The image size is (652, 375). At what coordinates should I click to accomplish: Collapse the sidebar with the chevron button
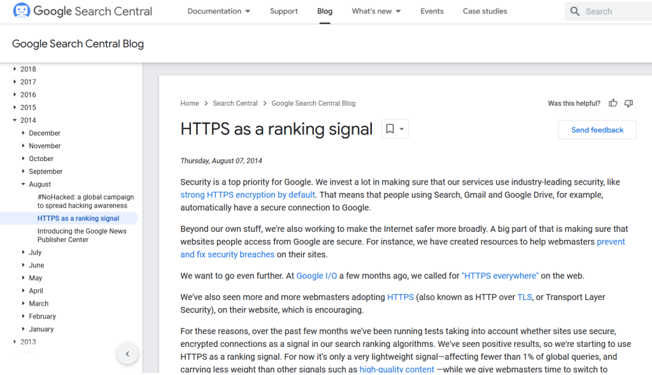(x=127, y=354)
